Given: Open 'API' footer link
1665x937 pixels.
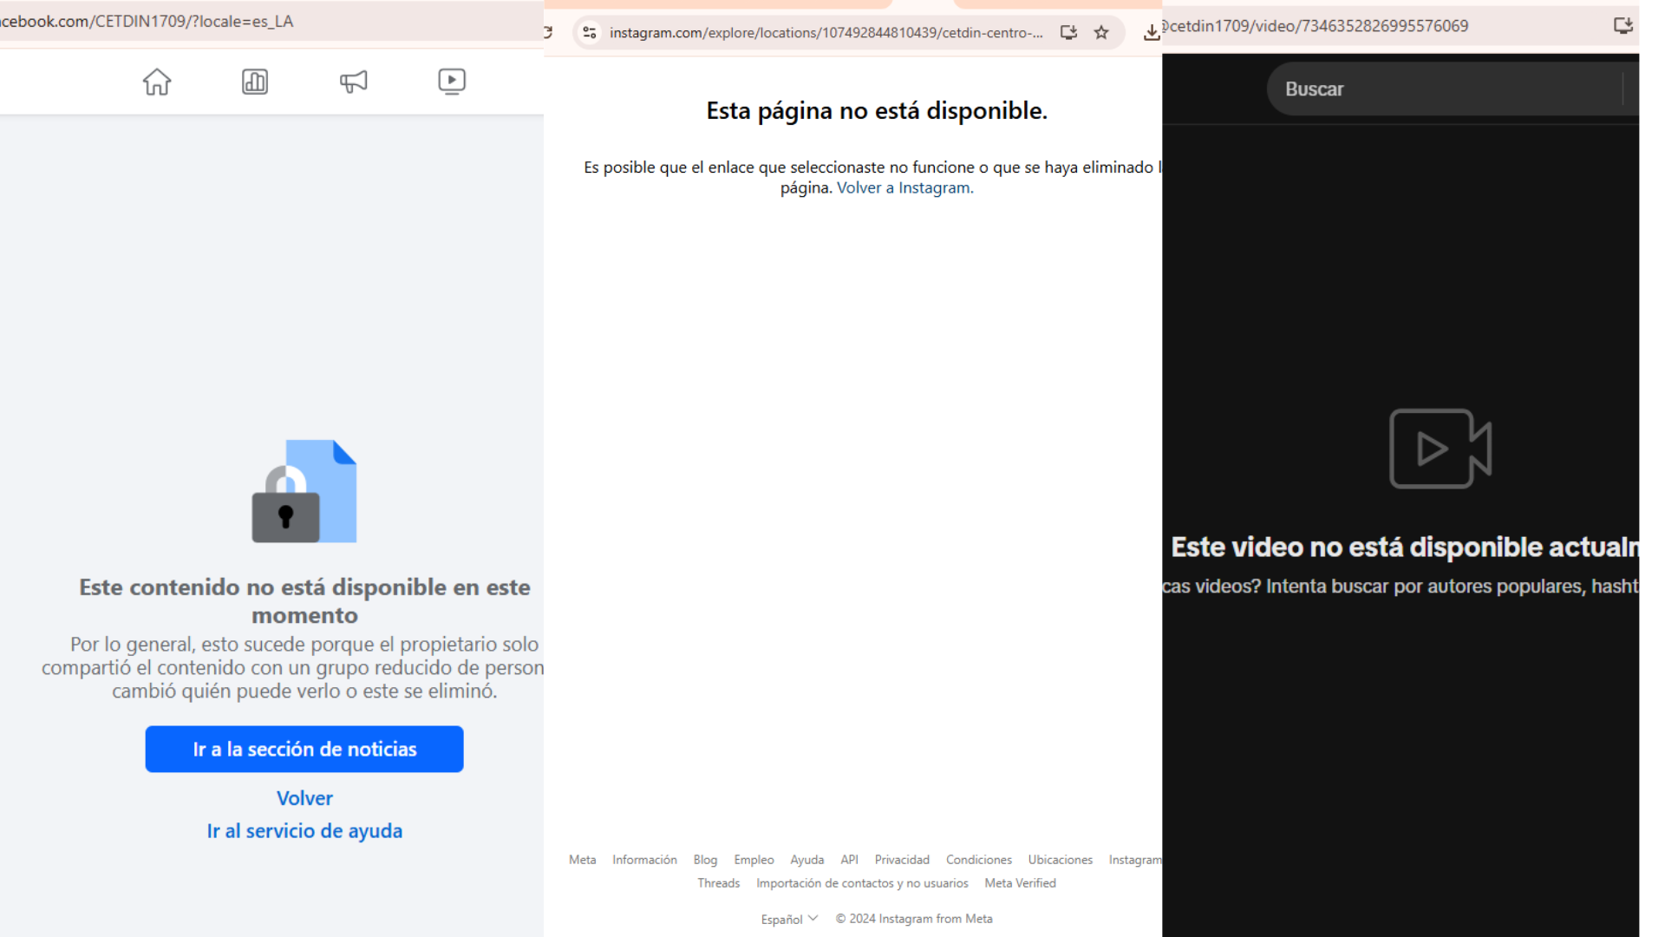Looking at the screenshot, I should pyautogui.click(x=849, y=860).
